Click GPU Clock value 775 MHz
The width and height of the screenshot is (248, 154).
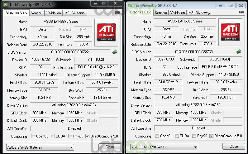tap(163, 113)
